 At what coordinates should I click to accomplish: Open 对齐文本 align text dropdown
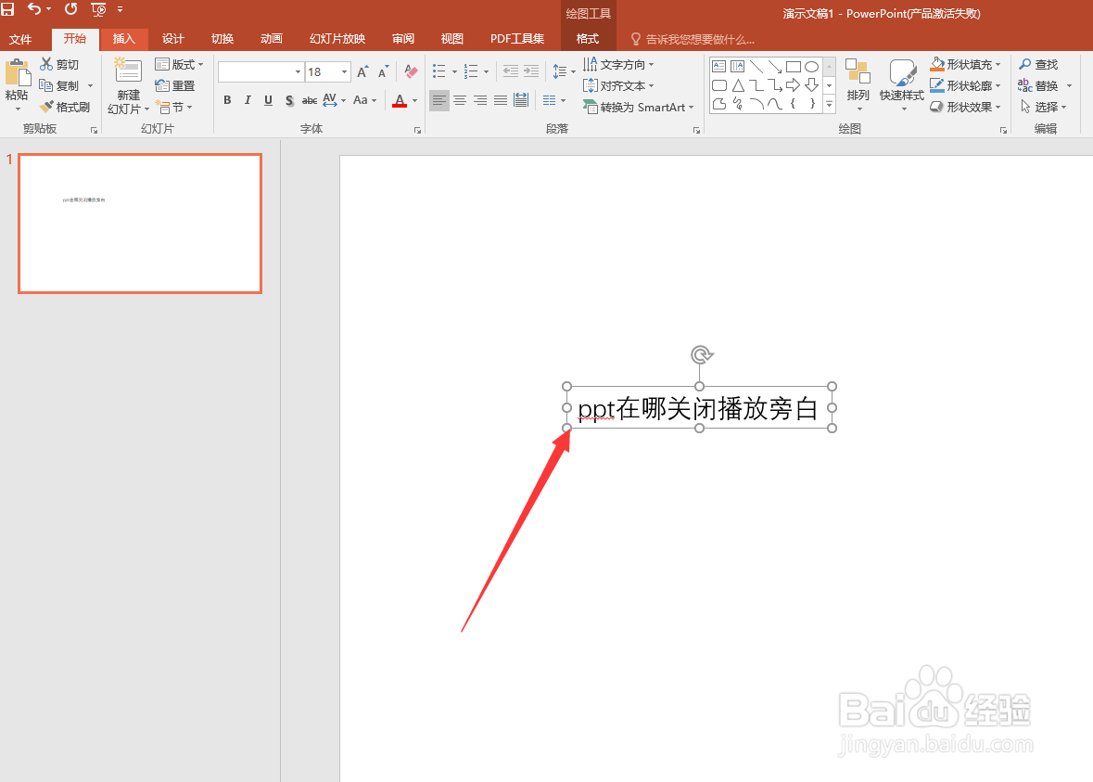pyautogui.click(x=618, y=85)
